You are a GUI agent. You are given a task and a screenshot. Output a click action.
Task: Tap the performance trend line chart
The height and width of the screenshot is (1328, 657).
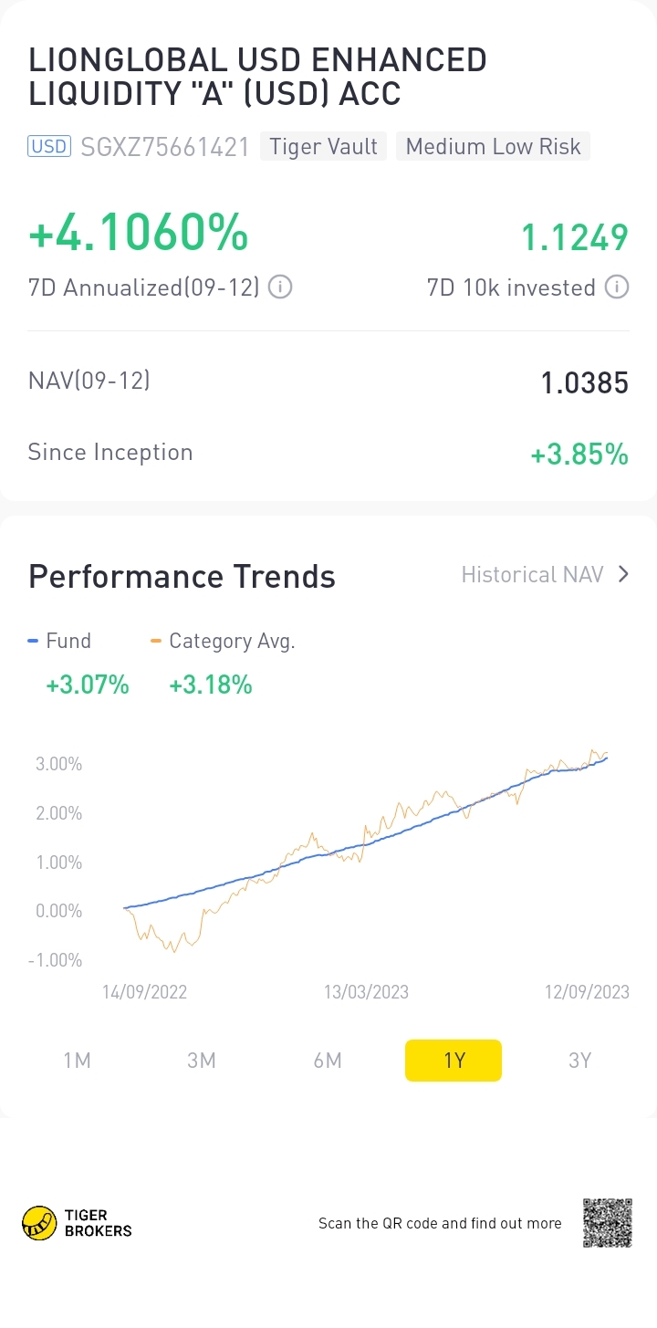(x=365, y=858)
